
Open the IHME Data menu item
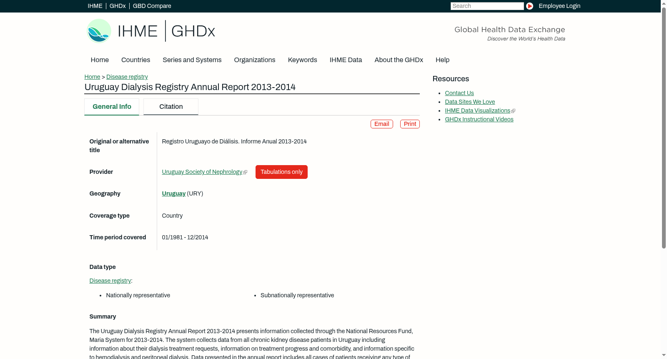pyautogui.click(x=346, y=60)
